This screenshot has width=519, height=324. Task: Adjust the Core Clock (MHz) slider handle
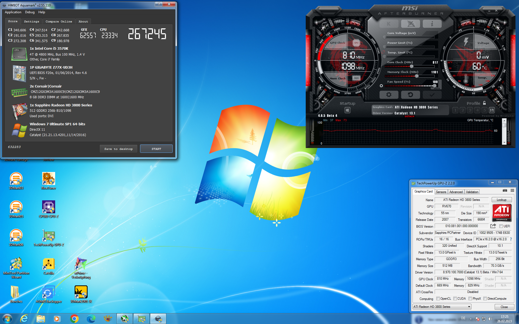(x=411, y=66)
